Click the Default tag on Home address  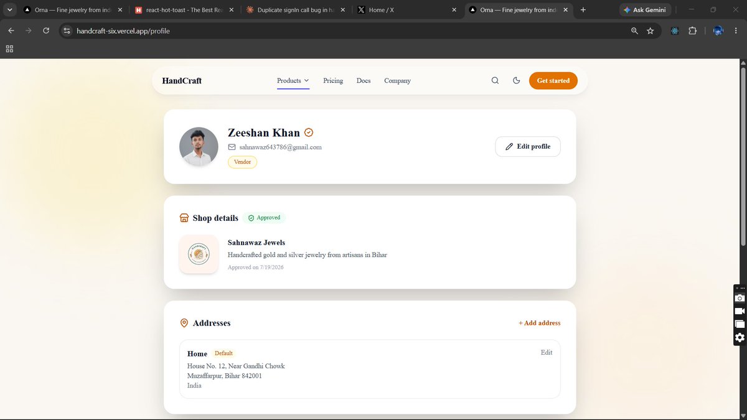pos(223,353)
